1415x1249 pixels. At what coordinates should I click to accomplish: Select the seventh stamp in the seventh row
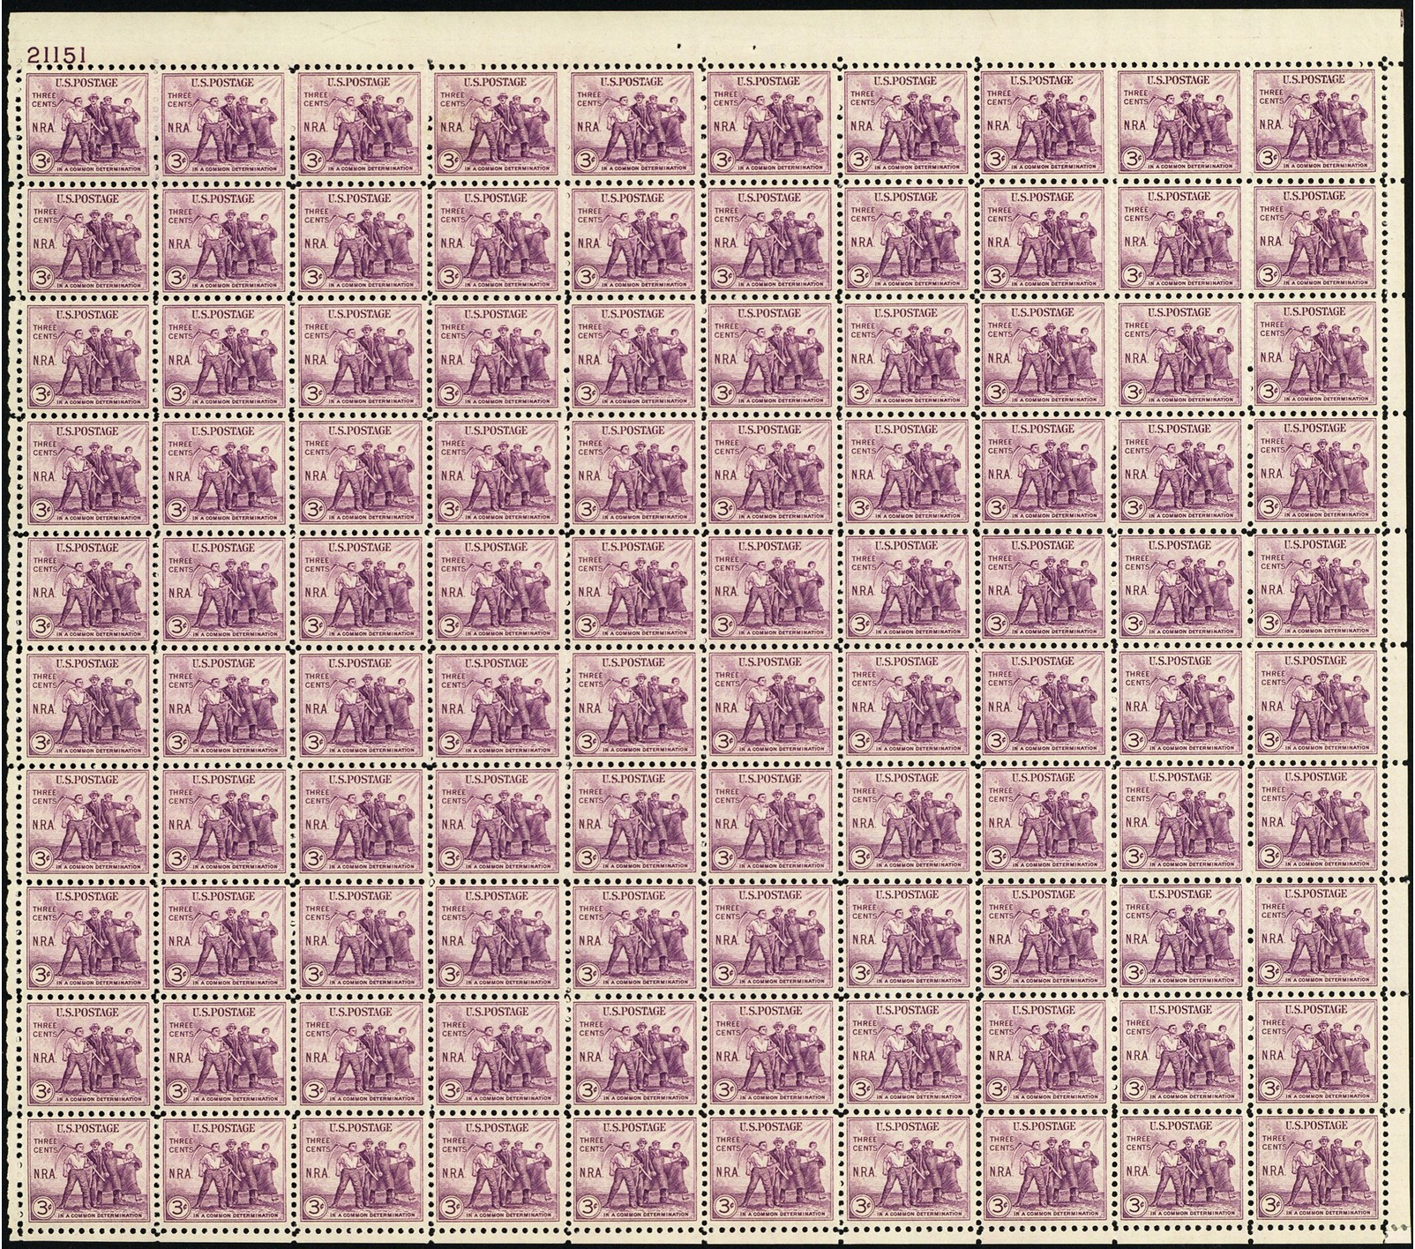coord(906,821)
